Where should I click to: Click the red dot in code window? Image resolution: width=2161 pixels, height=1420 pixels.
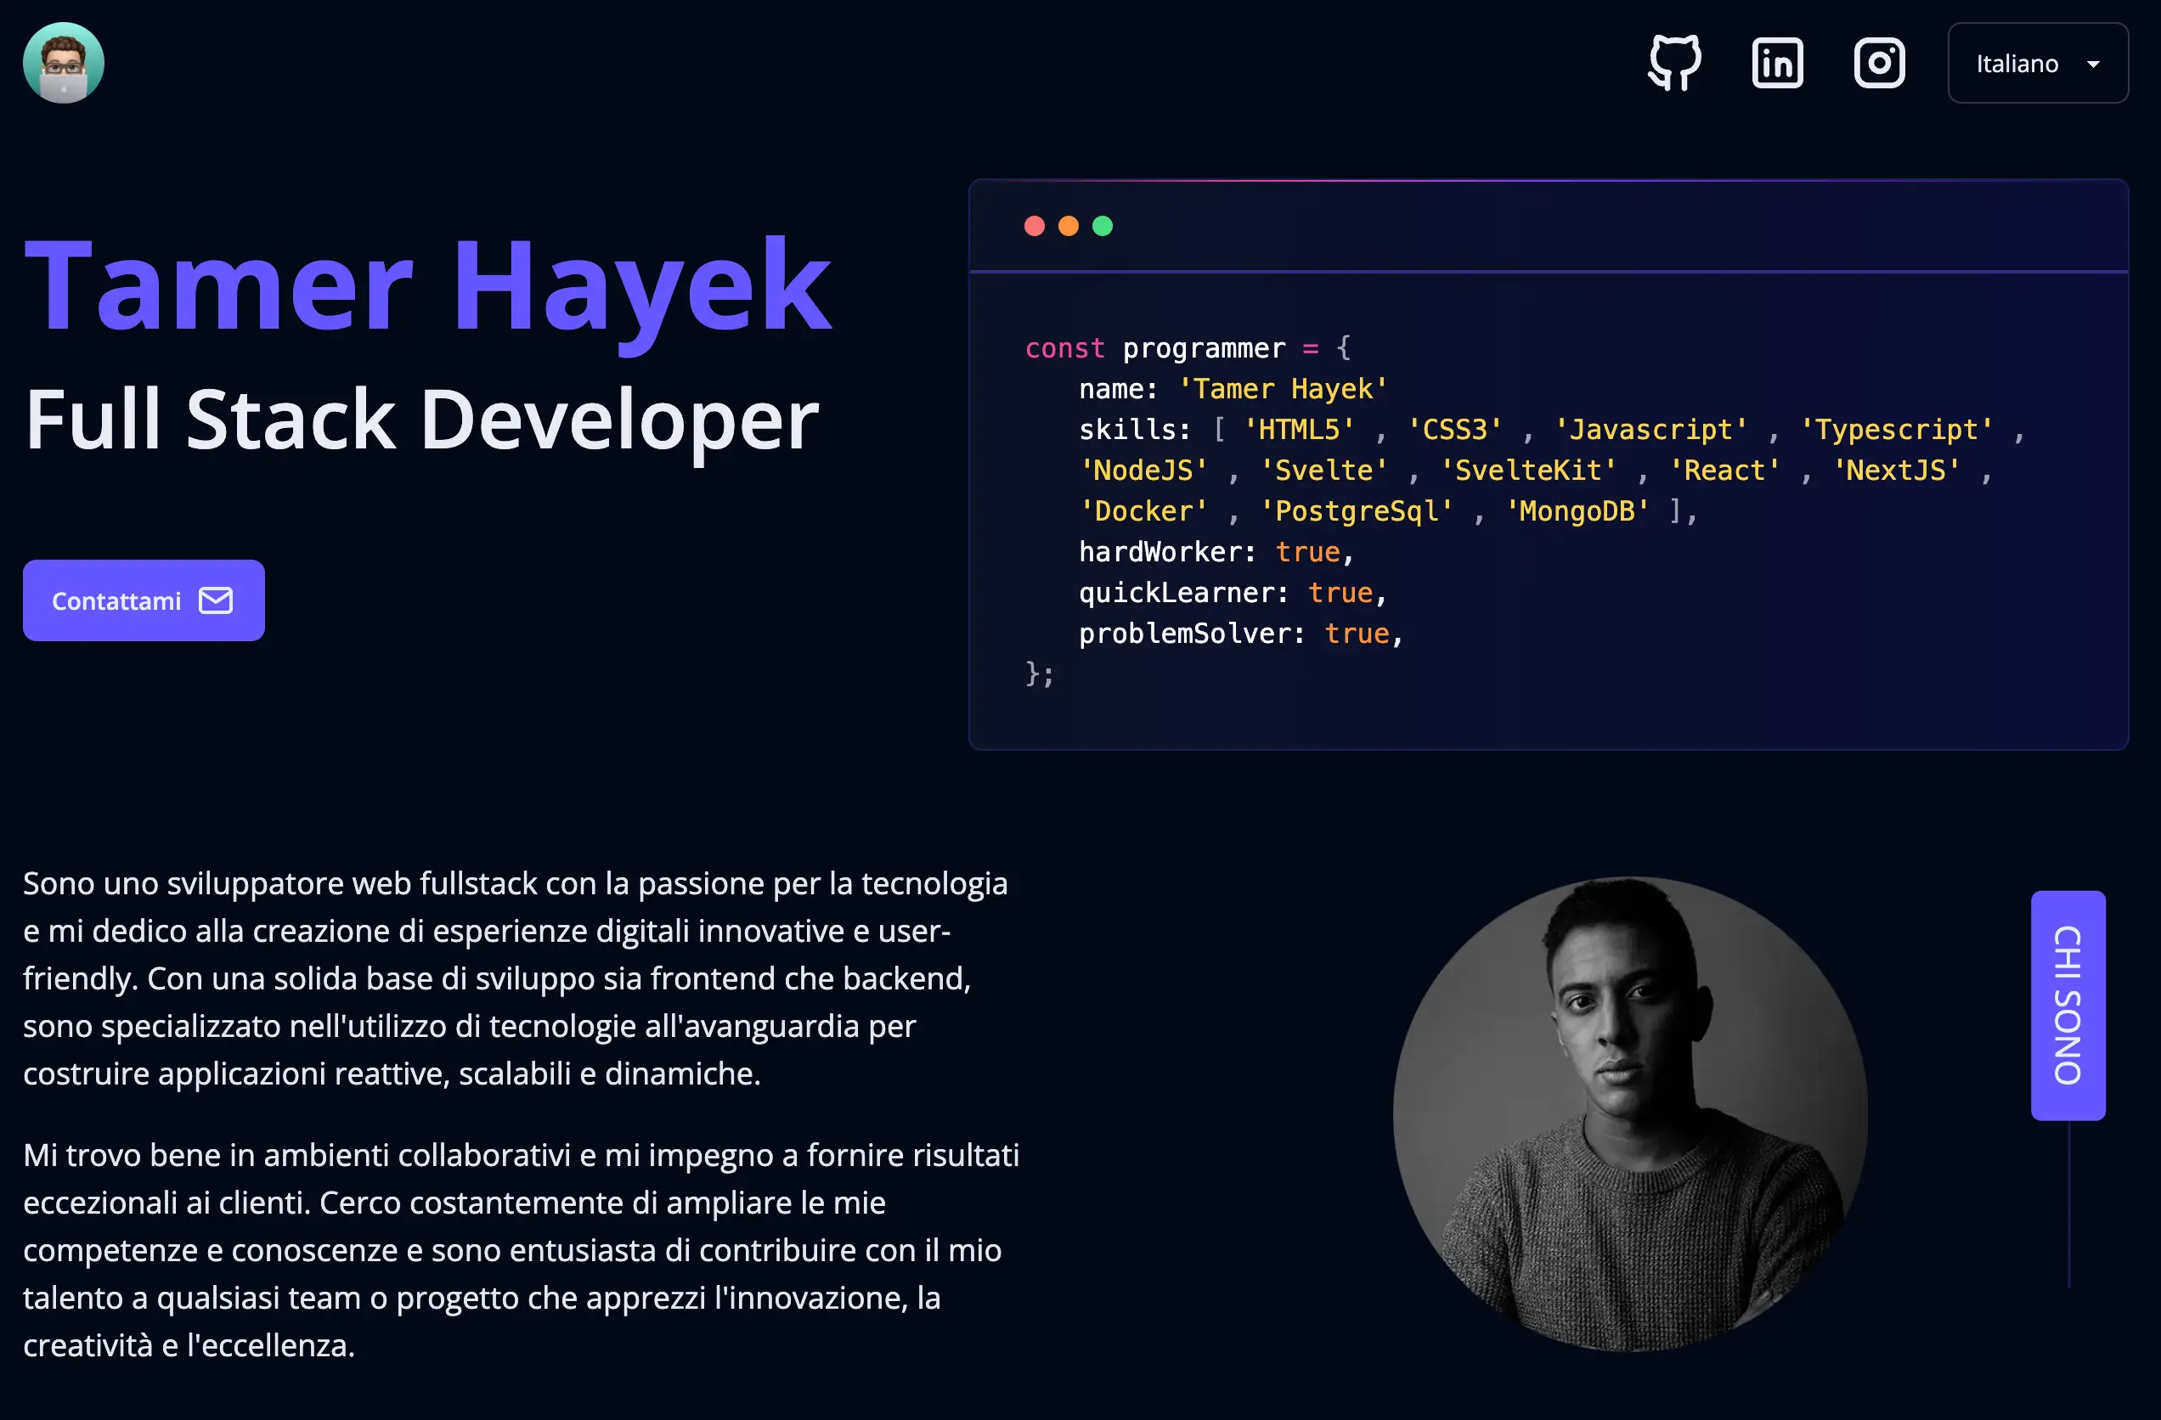click(1034, 226)
